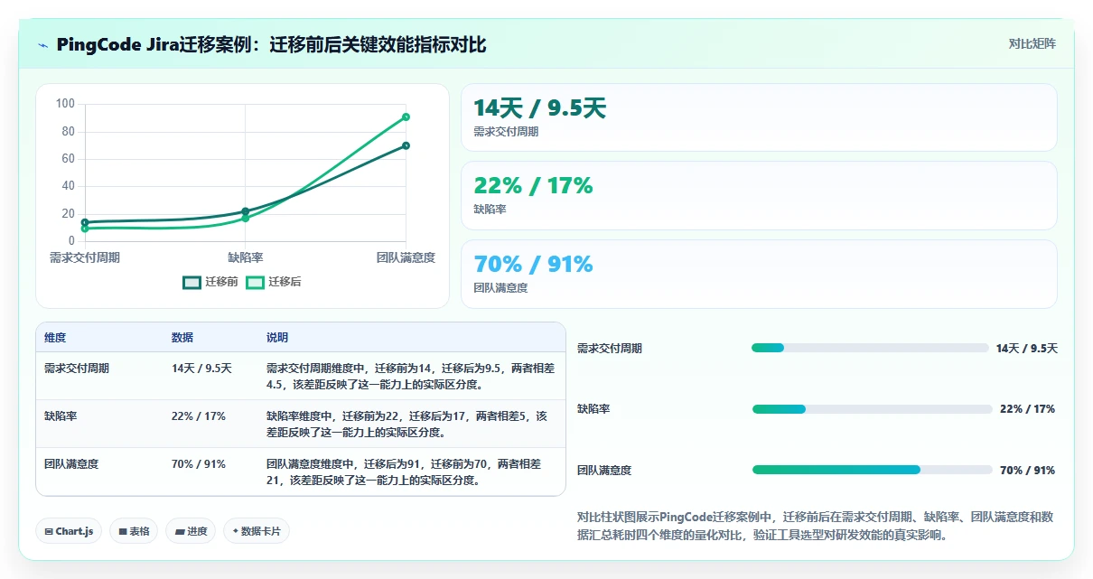Click the 进度 tag chip
Image resolution: width=1093 pixels, height=579 pixels.
[191, 531]
